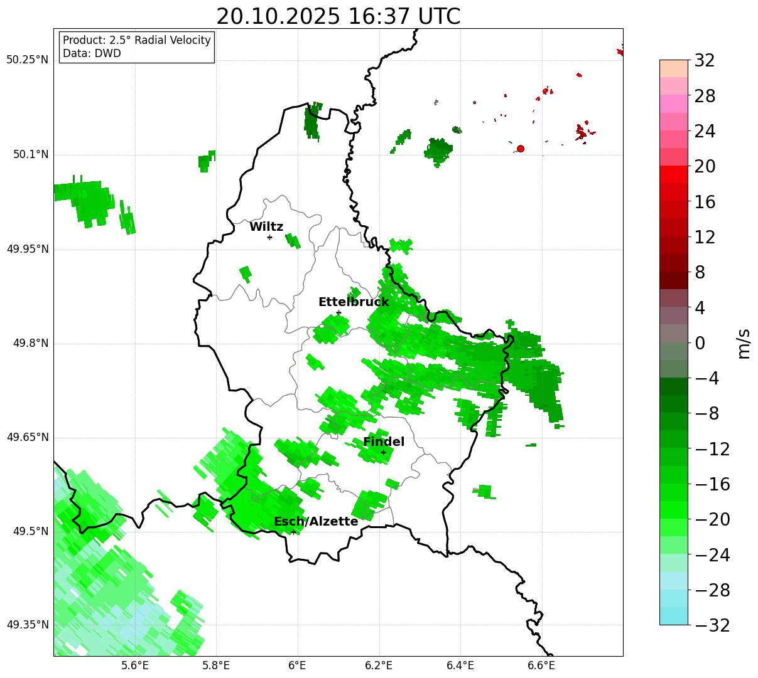Image resolution: width=758 pixels, height=678 pixels.
Task: Pick the darkest green swatch just below −4
Action: 674,386
